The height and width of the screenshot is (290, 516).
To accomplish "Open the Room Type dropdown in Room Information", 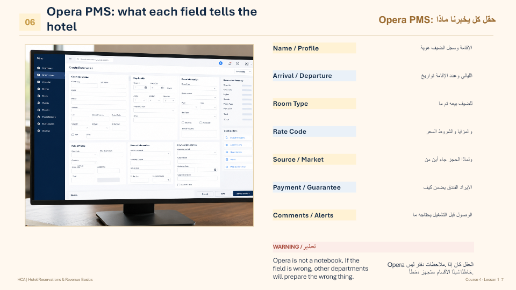I will tap(199, 88).
